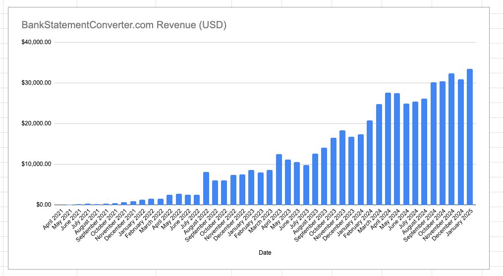Click the $30,000.00 axis label

[36, 83]
